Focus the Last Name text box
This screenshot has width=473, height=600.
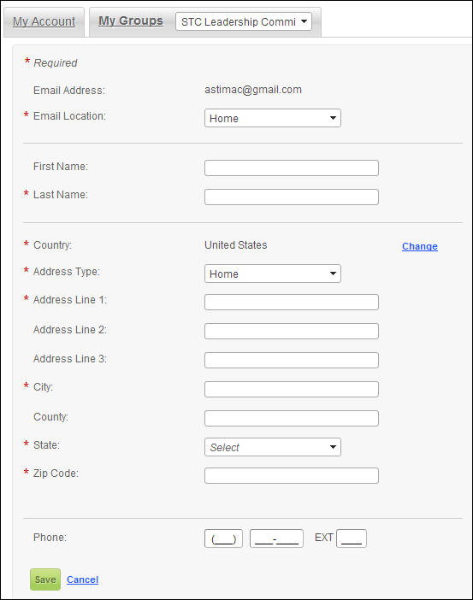coord(292,197)
